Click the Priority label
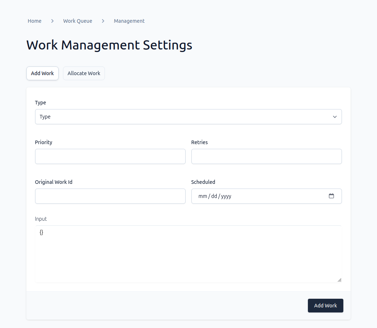The height and width of the screenshot is (328, 377). pyautogui.click(x=43, y=142)
